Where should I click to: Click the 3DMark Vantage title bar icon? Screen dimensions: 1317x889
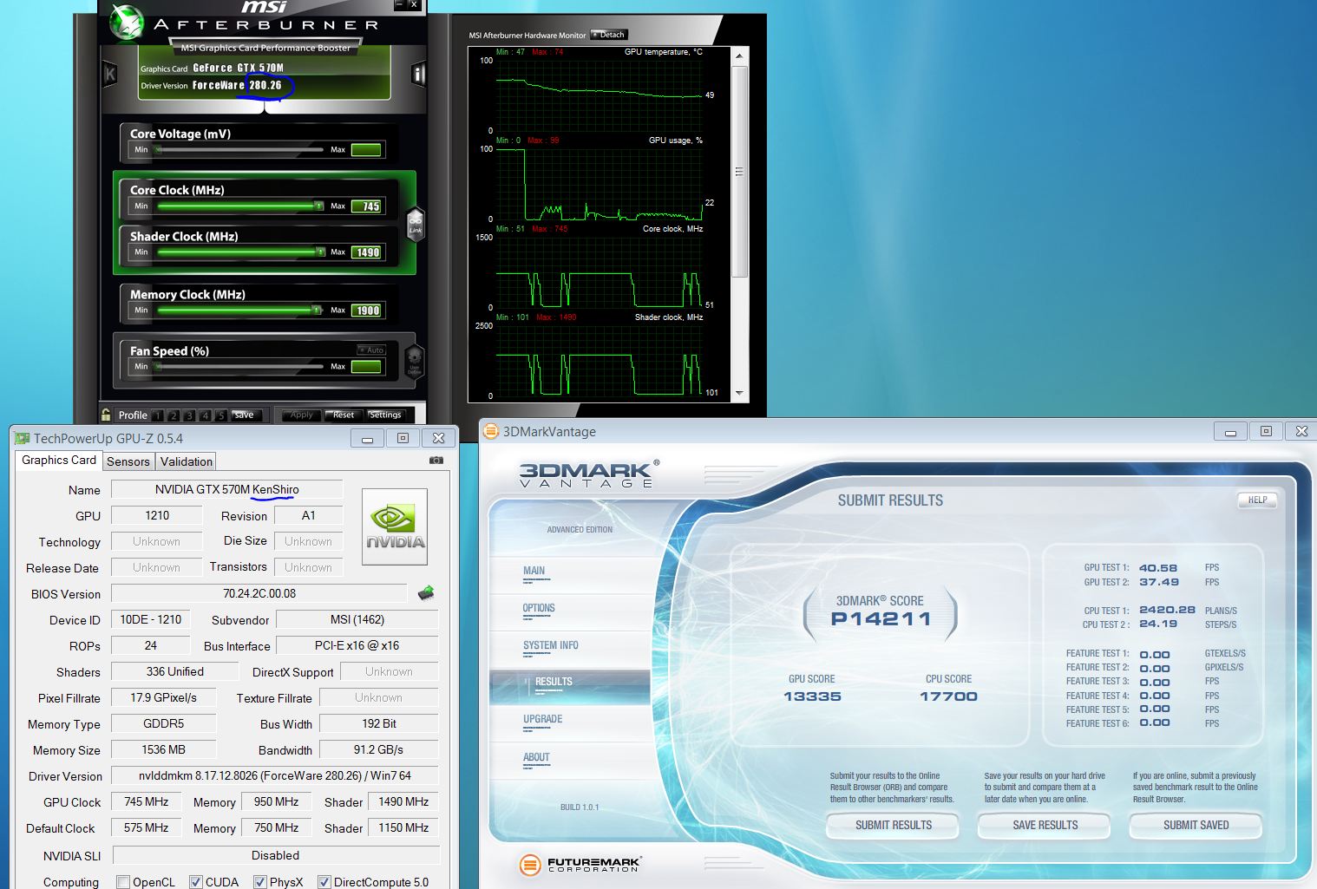click(x=491, y=431)
